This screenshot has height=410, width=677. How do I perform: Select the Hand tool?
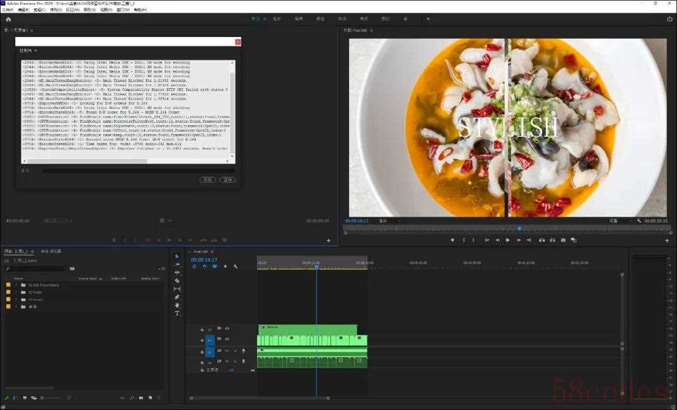coord(177,305)
